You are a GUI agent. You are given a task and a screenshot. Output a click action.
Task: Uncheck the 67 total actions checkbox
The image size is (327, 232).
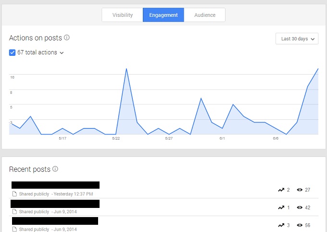click(x=12, y=52)
